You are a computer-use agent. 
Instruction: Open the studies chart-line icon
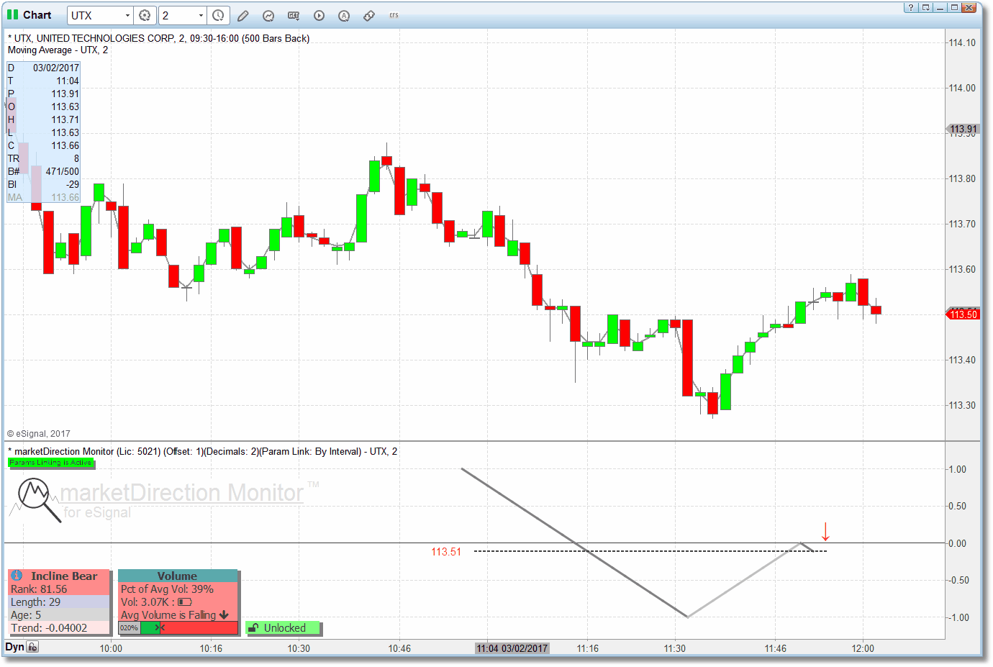click(268, 15)
